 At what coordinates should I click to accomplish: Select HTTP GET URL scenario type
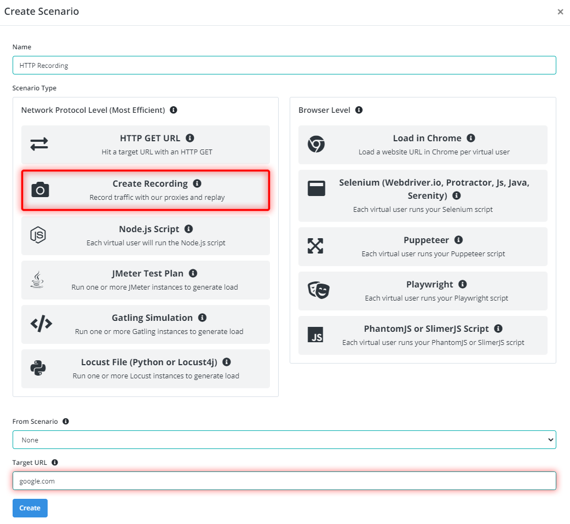point(146,145)
